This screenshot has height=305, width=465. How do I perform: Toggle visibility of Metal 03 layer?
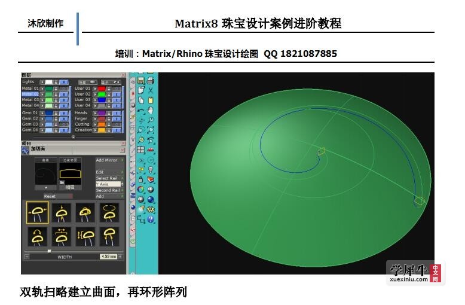tap(63, 100)
